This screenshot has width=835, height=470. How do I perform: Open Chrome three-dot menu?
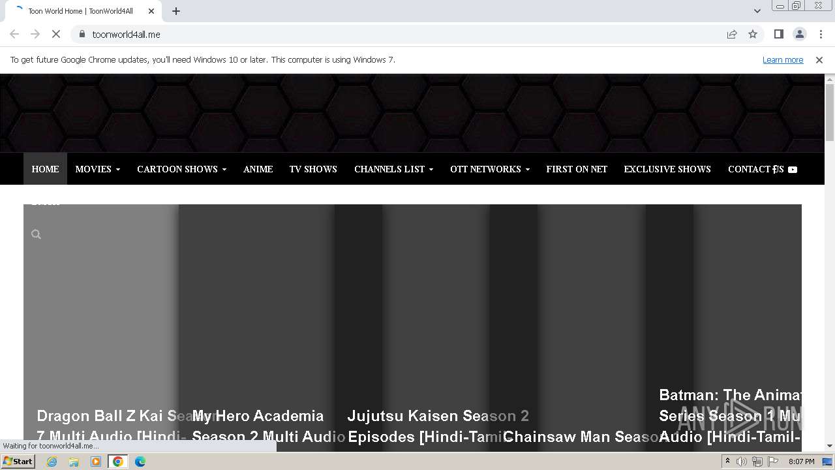pos(821,34)
